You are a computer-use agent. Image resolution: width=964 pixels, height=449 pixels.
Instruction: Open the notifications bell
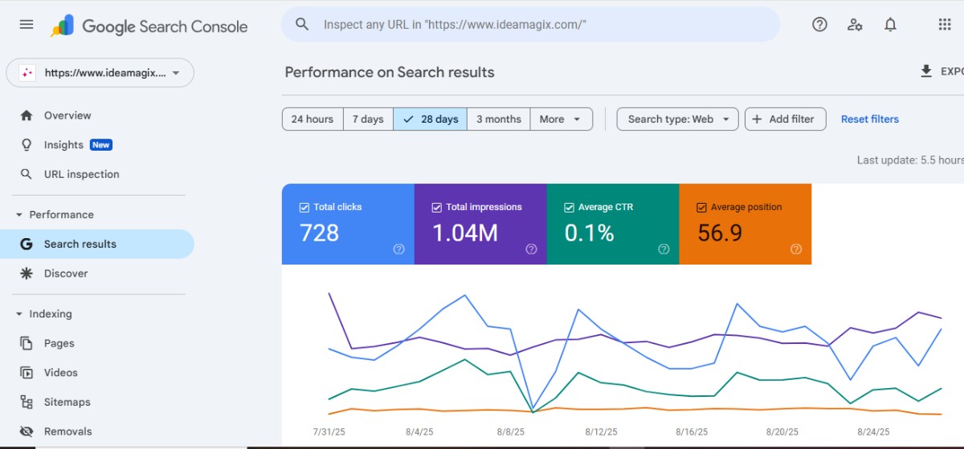point(890,25)
